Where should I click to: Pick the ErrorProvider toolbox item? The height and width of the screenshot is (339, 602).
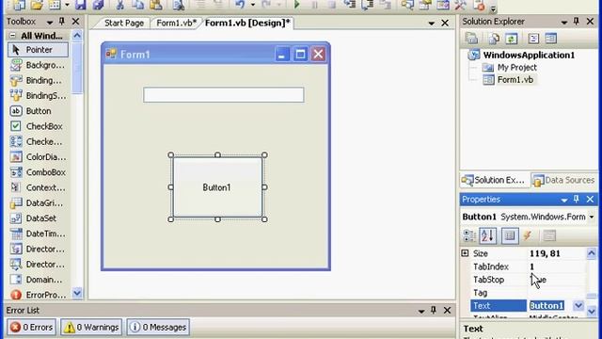coord(38,295)
